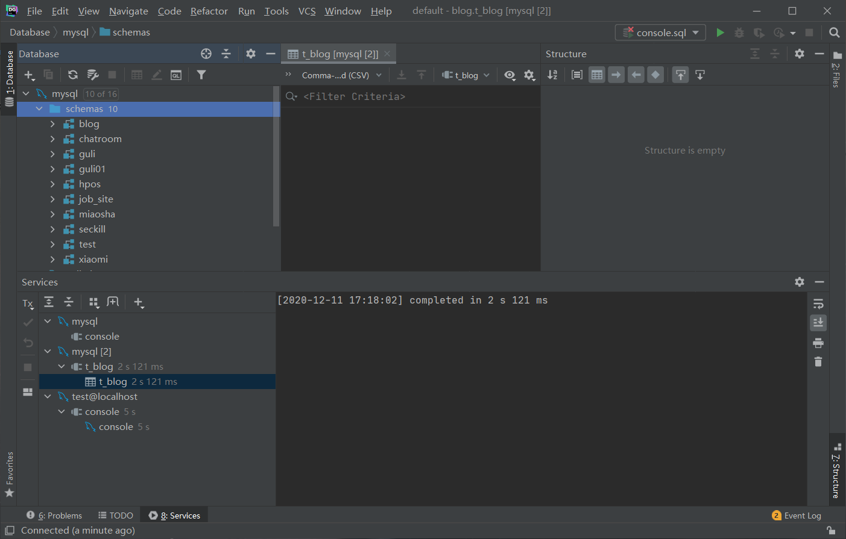Collapse the mysql data source node
846x539 pixels.
point(26,93)
